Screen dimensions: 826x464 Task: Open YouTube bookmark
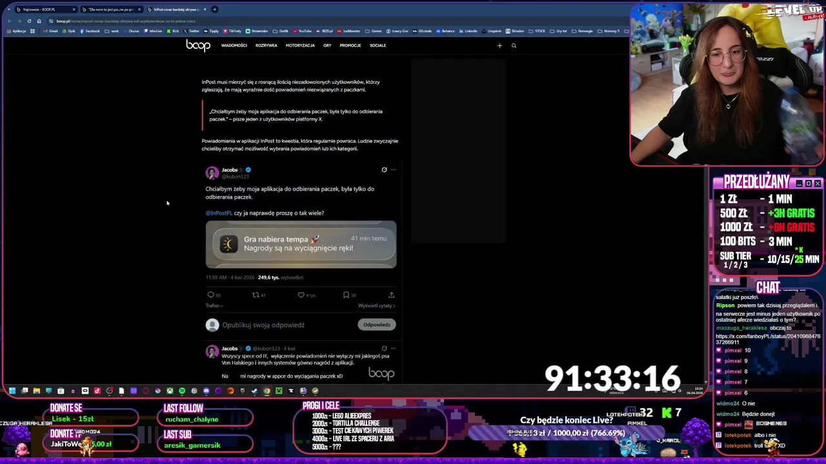302,31
